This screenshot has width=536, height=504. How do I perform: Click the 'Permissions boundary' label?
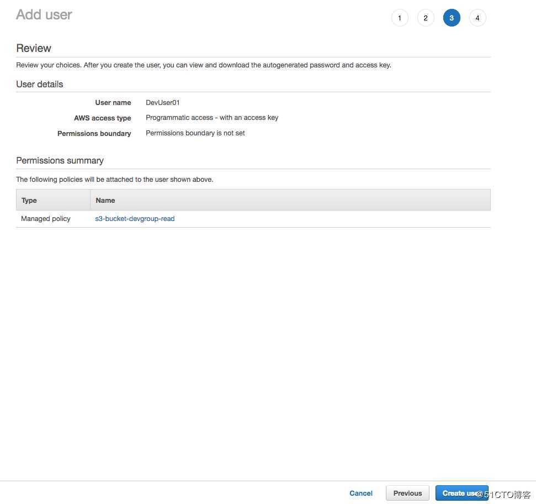point(94,133)
